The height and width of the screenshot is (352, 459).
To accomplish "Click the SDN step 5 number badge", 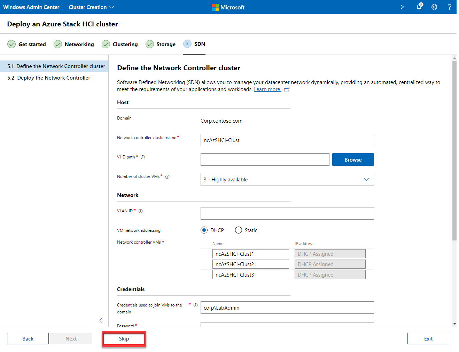I will coord(187,44).
